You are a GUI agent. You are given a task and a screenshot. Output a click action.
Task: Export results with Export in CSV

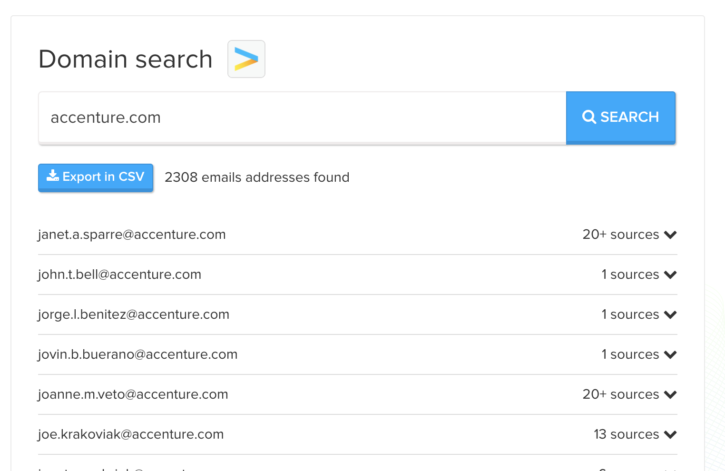tap(96, 177)
